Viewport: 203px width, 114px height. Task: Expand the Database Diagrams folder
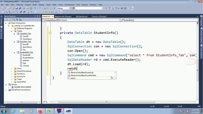[x=11, y=28]
